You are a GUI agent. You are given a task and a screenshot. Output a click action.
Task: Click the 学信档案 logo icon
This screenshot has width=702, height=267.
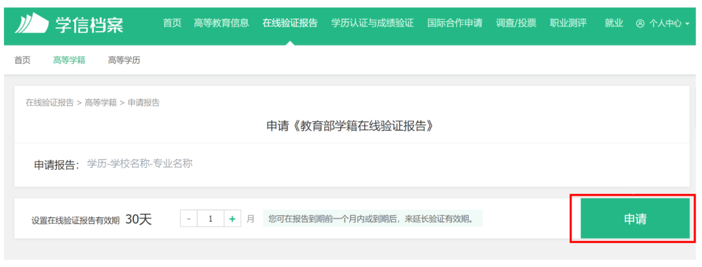(x=31, y=23)
